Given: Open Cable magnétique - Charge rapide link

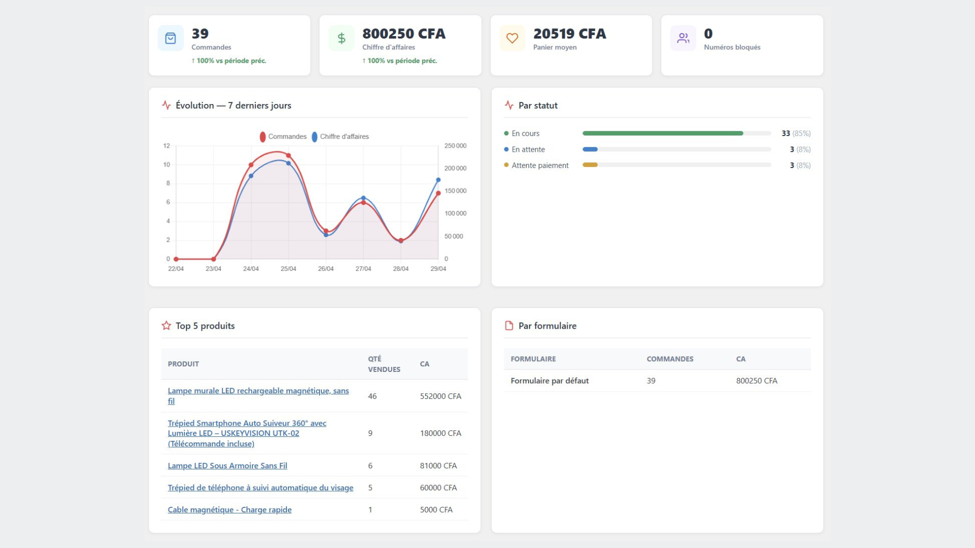Looking at the screenshot, I should (230, 509).
